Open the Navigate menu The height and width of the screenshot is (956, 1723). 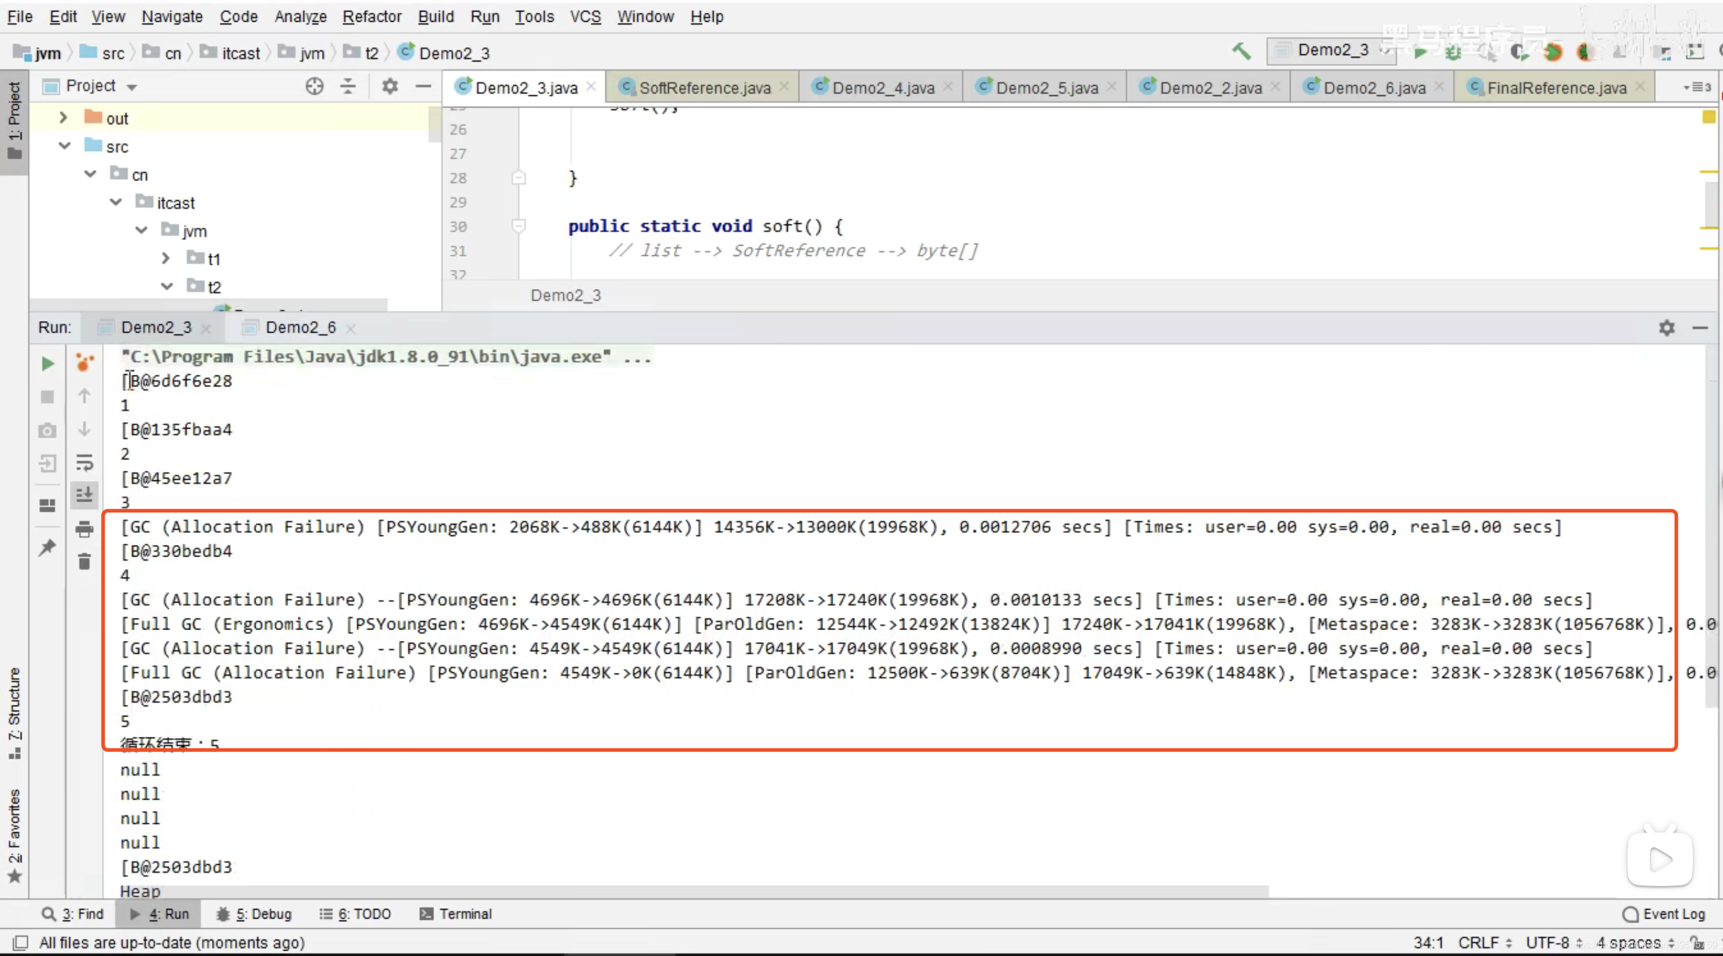[172, 17]
